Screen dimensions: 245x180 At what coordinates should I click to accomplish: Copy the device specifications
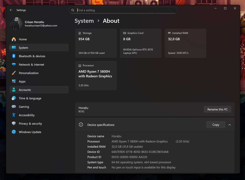tap(216, 125)
